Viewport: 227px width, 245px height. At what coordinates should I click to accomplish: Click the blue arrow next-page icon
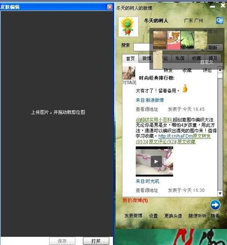click(215, 205)
